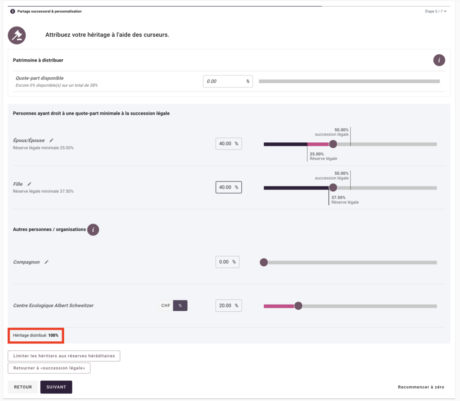Viewport: 460px width, 401px height.
Task: Click Limiter les héritiers aux réserves héréditaires
Action: point(64,356)
